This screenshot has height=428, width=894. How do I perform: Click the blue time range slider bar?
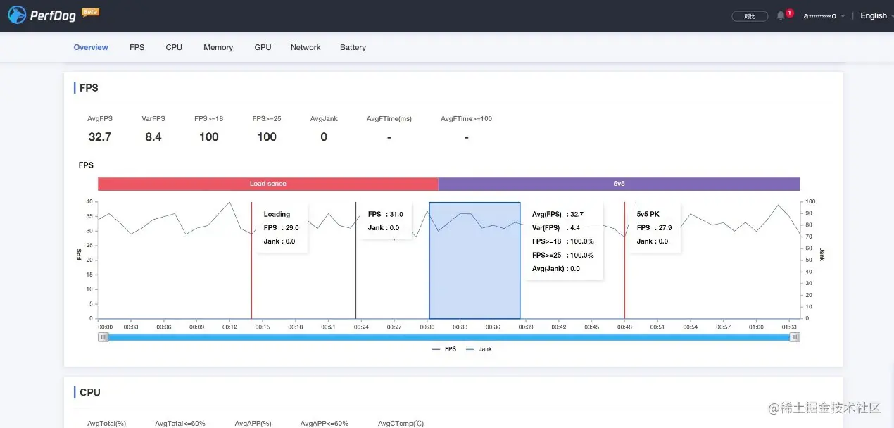click(449, 337)
